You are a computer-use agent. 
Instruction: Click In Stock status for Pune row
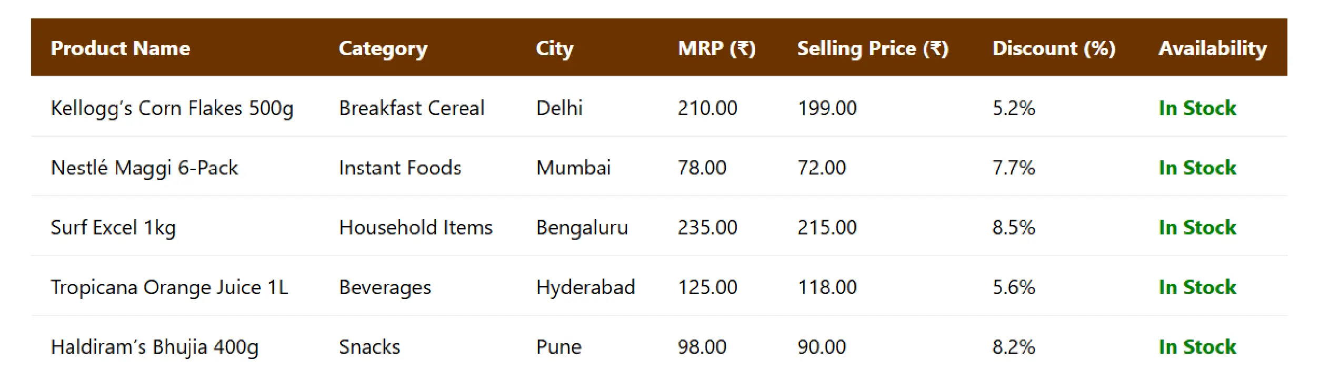1197,347
